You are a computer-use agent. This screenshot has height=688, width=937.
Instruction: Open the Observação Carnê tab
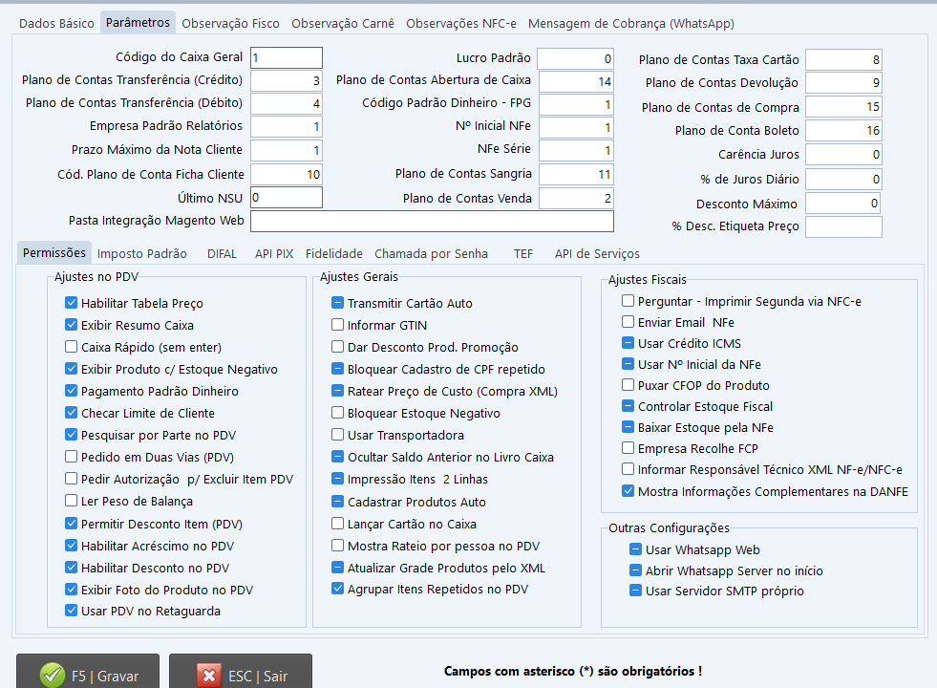click(x=343, y=23)
